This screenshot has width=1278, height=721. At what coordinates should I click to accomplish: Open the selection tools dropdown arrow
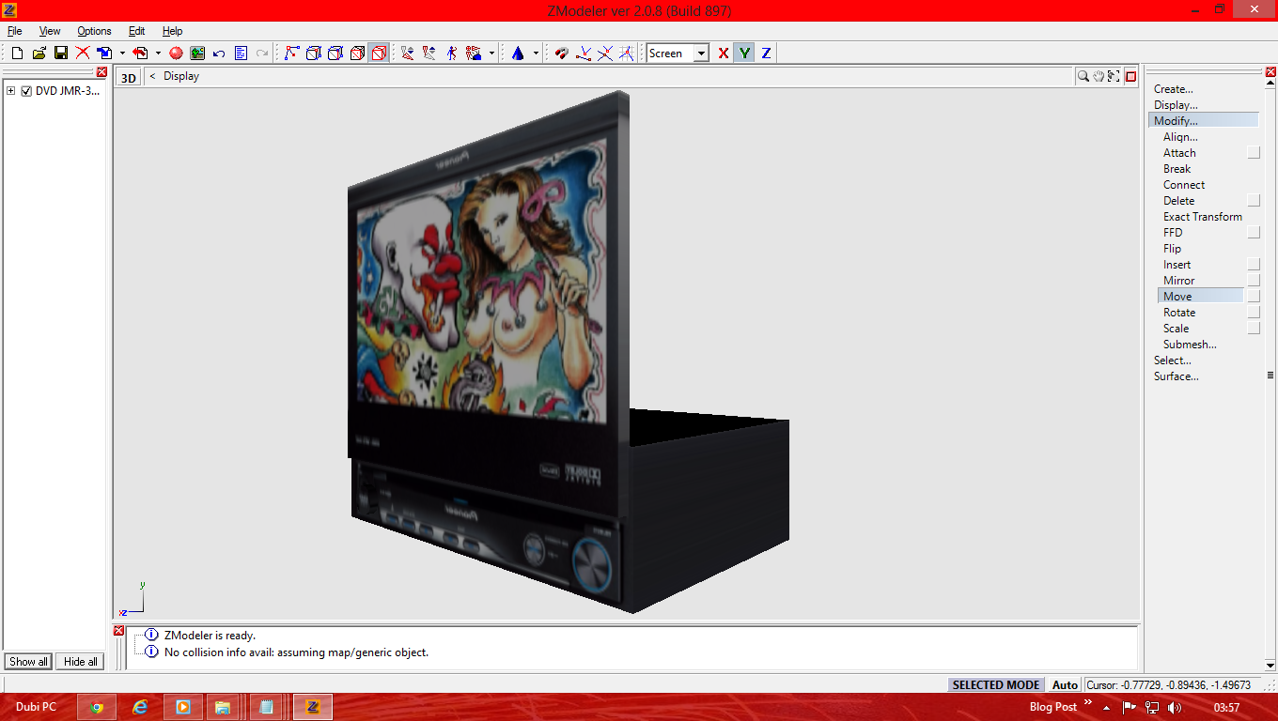491,54
